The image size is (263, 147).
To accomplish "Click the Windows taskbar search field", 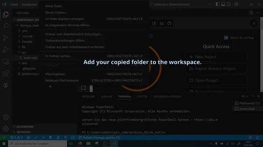I will click(38, 143).
